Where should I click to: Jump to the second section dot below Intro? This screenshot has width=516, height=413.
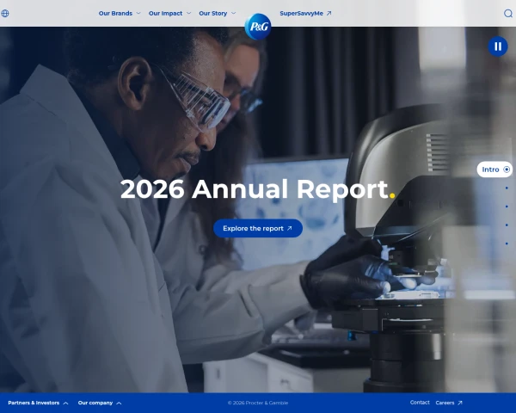pos(507,206)
